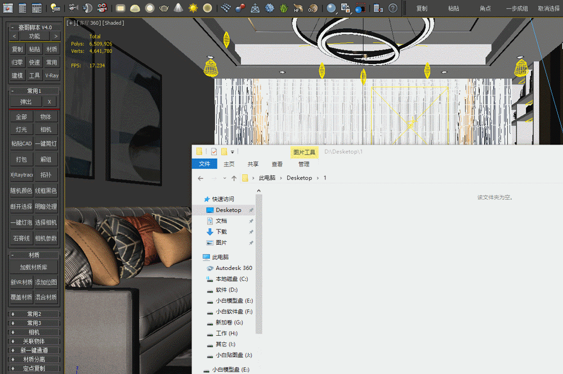
Task: Switch to the 查看 ribbon tab
Action: click(x=277, y=164)
